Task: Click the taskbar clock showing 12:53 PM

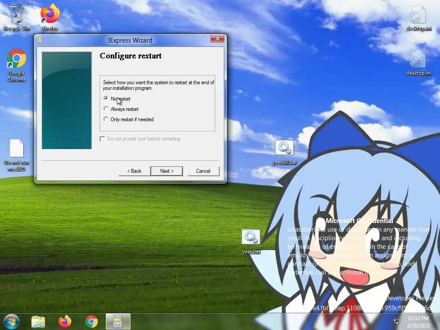Action: [x=419, y=322]
